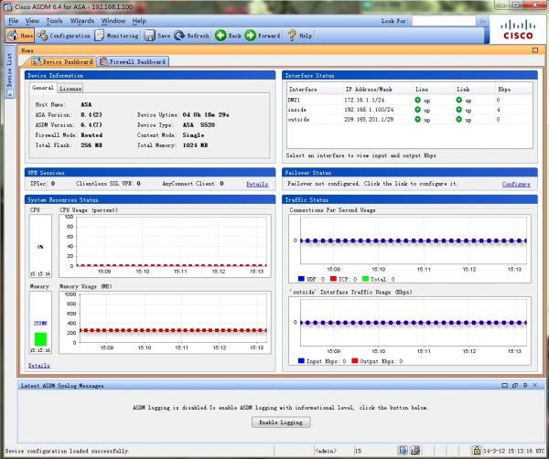
Task: Select the License tab
Action: tap(70, 88)
